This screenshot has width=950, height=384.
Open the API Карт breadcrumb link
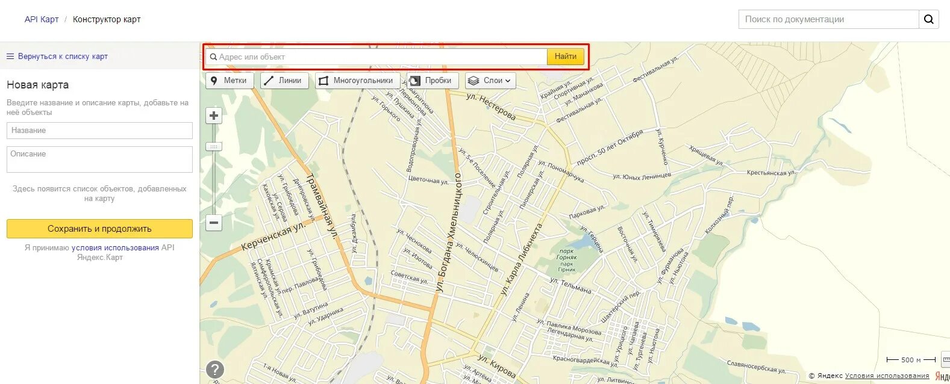click(x=42, y=19)
